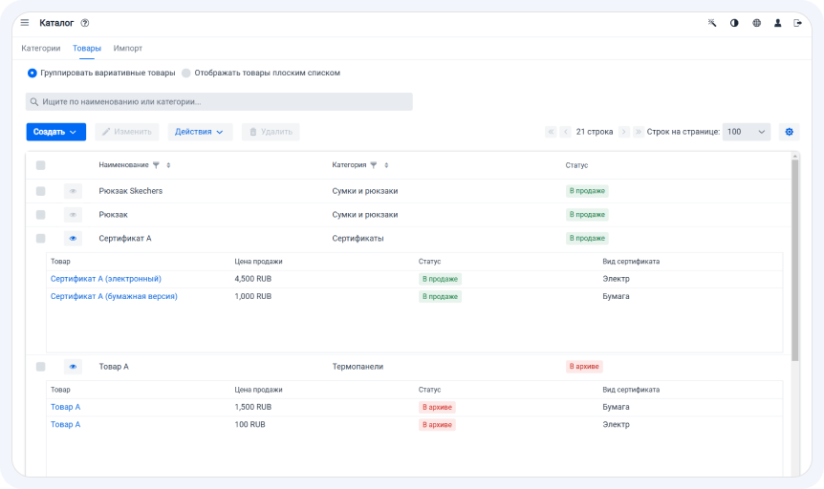824x489 pixels.
Task: Select "Отображать товары плоским списком" radio option
Action: pyautogui.click(x=186, y=73)
